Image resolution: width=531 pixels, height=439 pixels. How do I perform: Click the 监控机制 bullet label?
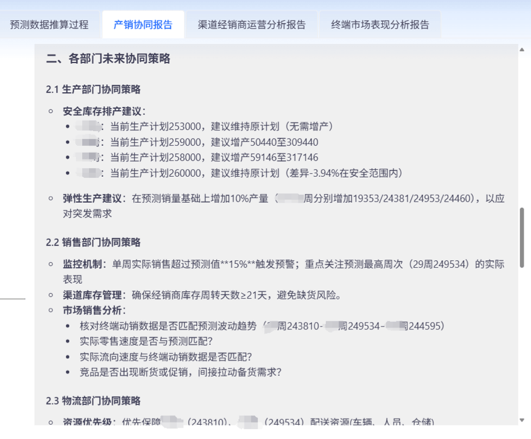(x=85, y=264)
